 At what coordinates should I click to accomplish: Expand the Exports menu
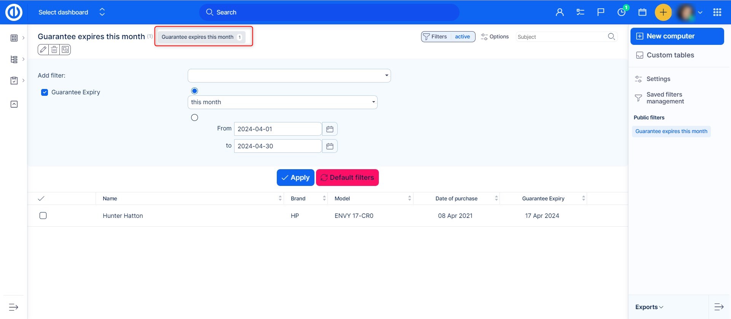tap(649, 307)
